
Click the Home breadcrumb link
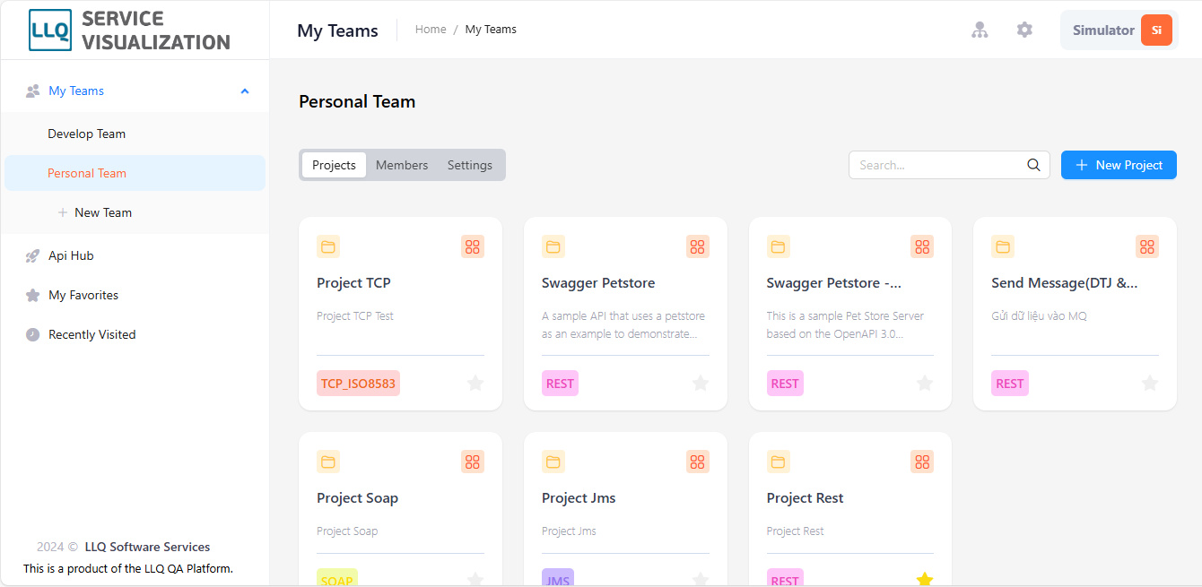point(431,30)
